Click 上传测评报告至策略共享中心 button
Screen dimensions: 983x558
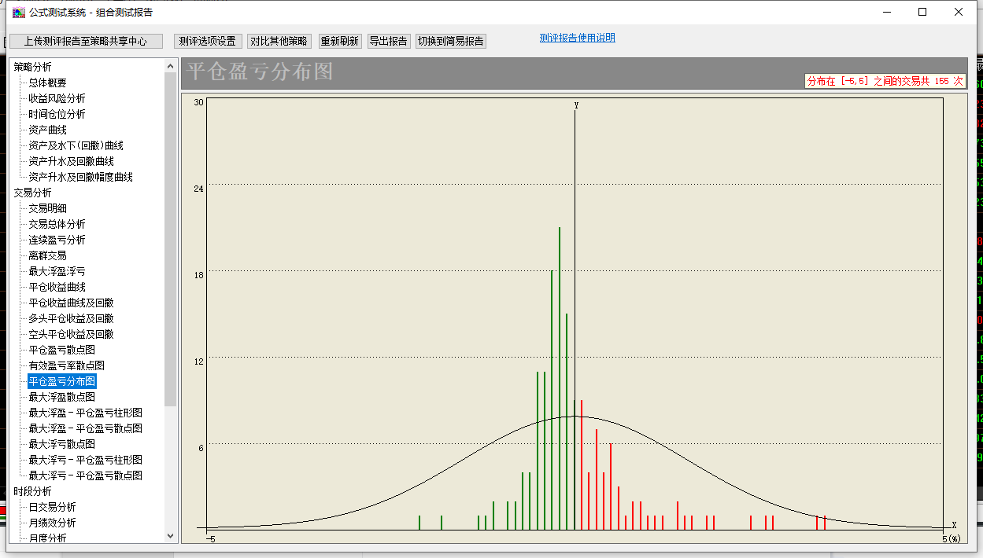(x=85, y=41)
